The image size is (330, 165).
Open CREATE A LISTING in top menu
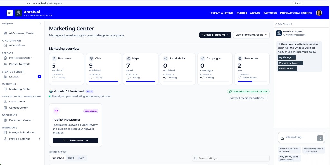pyautogui.click(x=222, y=13)
